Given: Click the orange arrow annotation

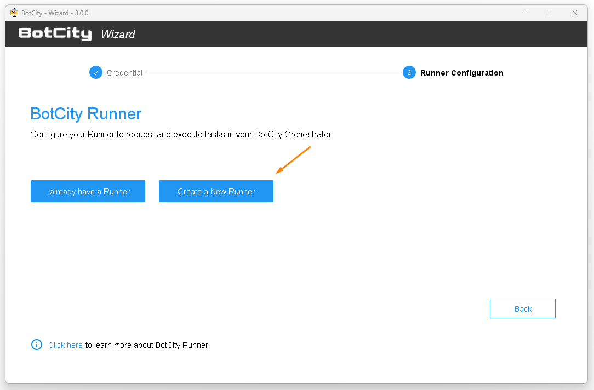Looking at the screenshot, I should (x=294, y=160).
